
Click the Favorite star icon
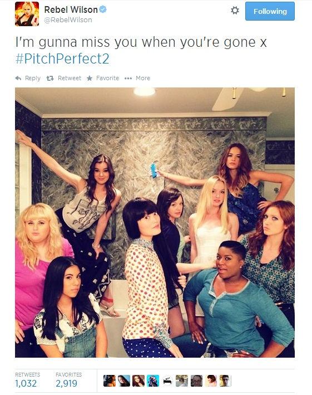(90, 79)
